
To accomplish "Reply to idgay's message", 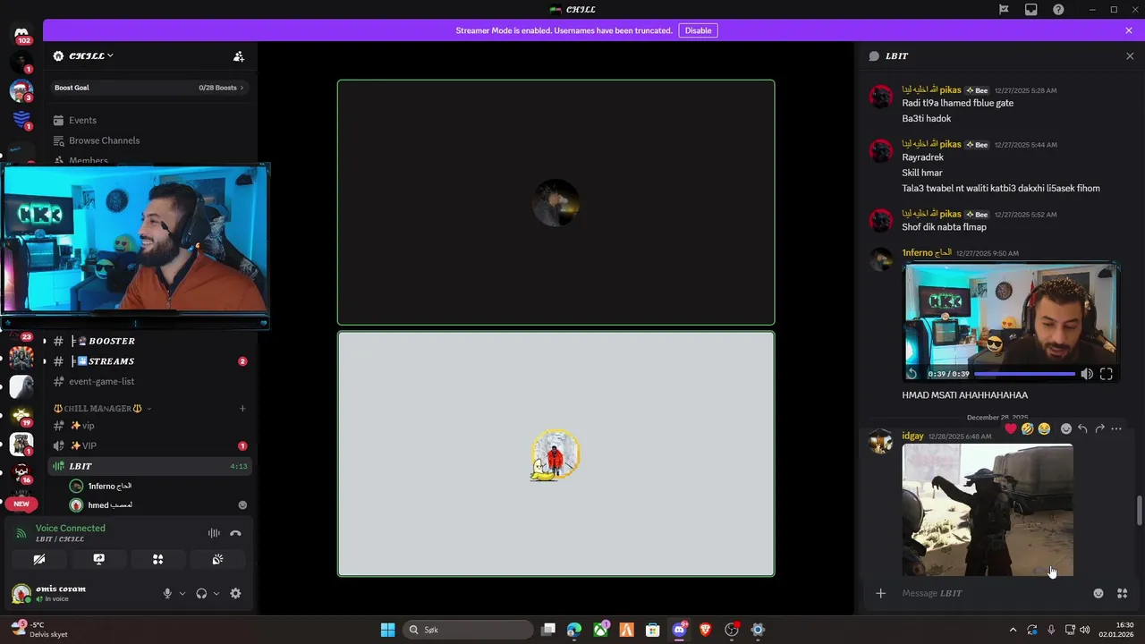I will click(x=1082, y=428).
